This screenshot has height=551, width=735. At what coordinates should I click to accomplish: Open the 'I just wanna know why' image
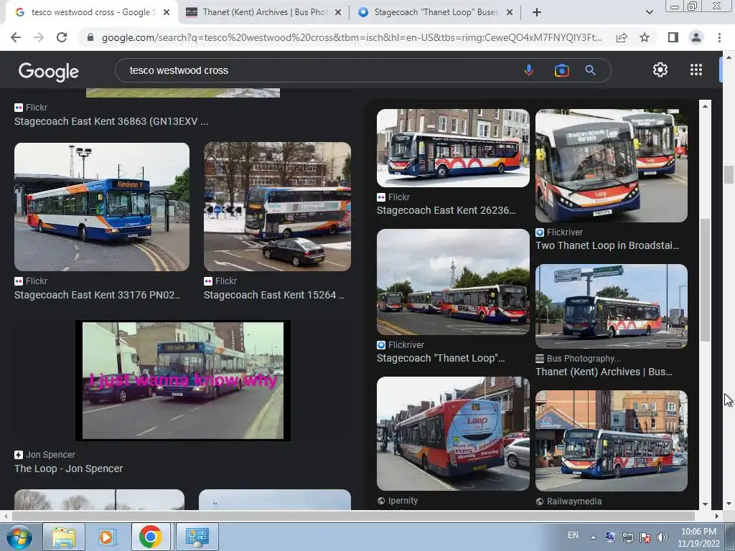coord(183,380)
